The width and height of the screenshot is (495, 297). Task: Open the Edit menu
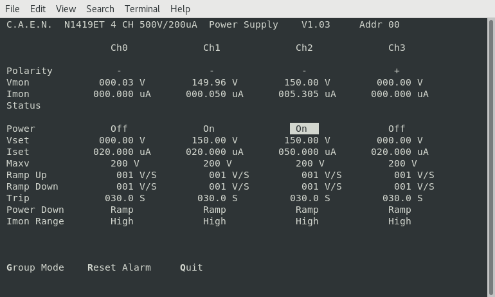(x=38, y=9)
